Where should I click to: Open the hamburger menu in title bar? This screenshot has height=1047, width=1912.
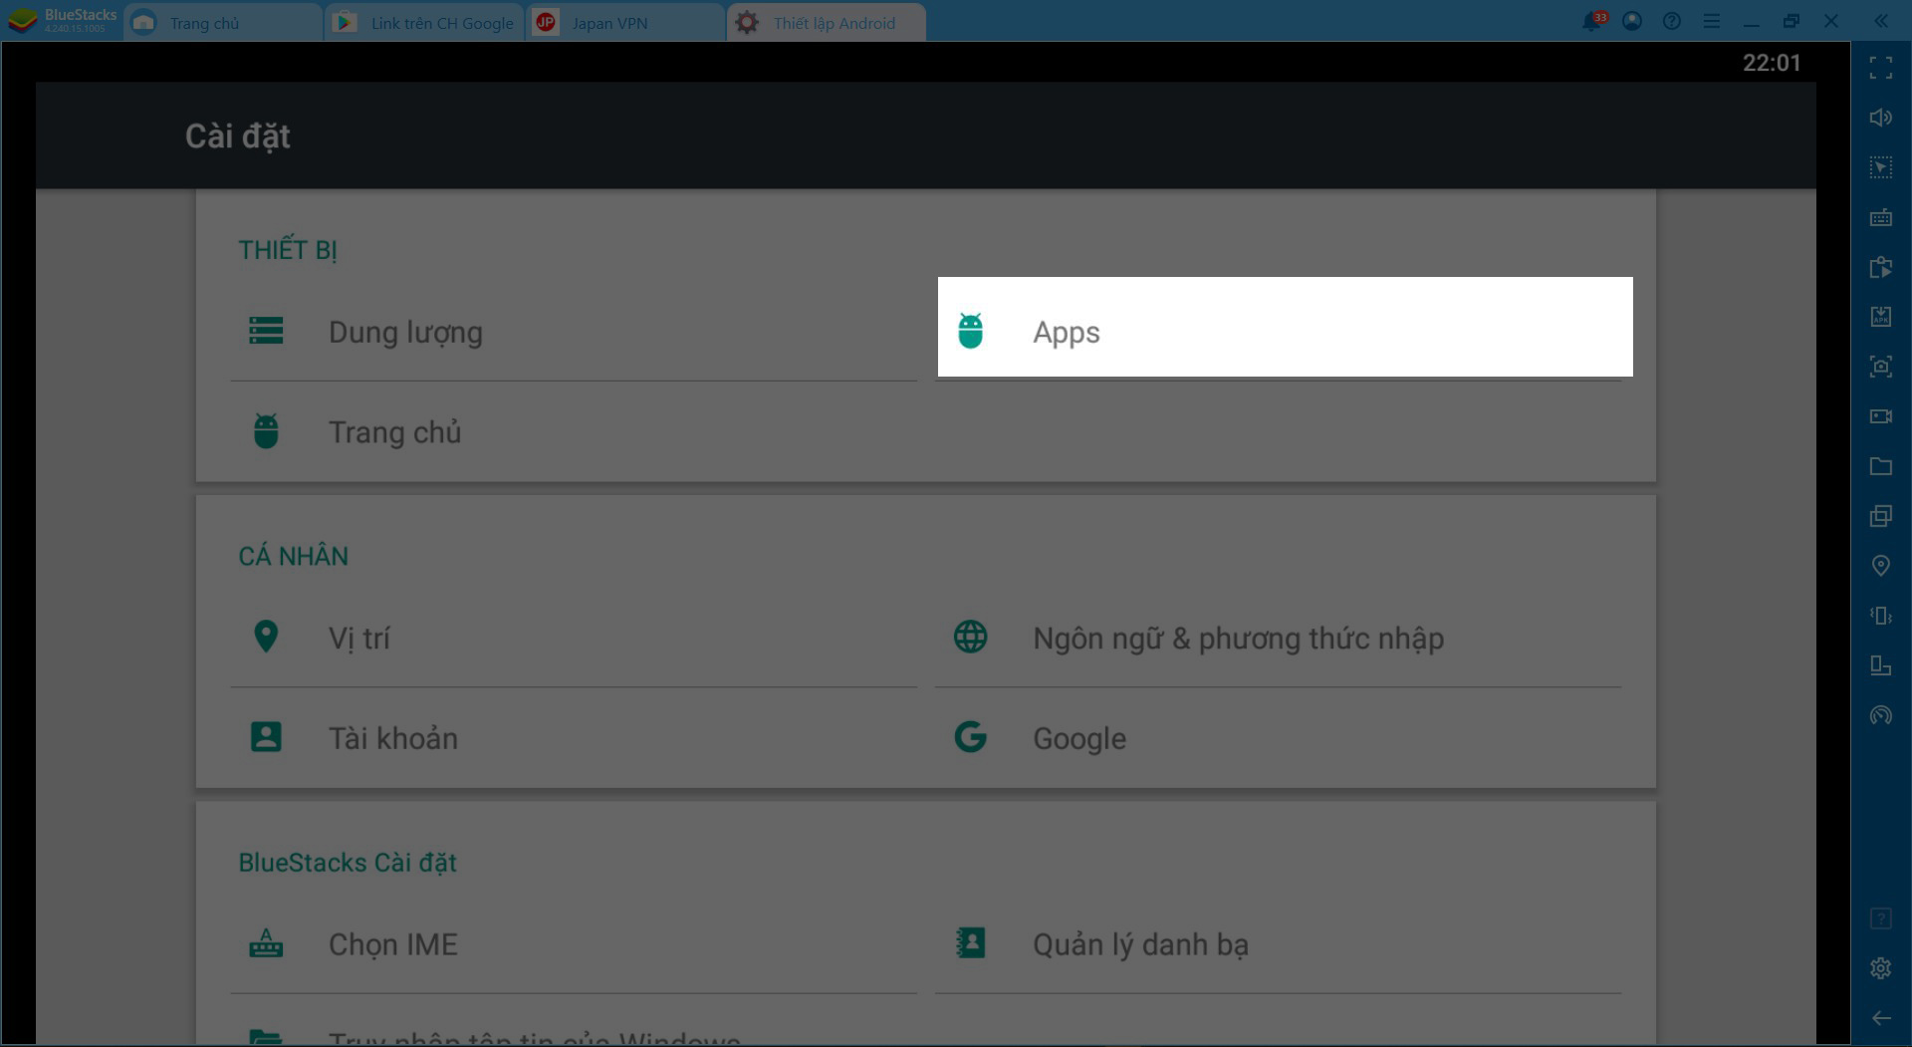click(1712, 21)
